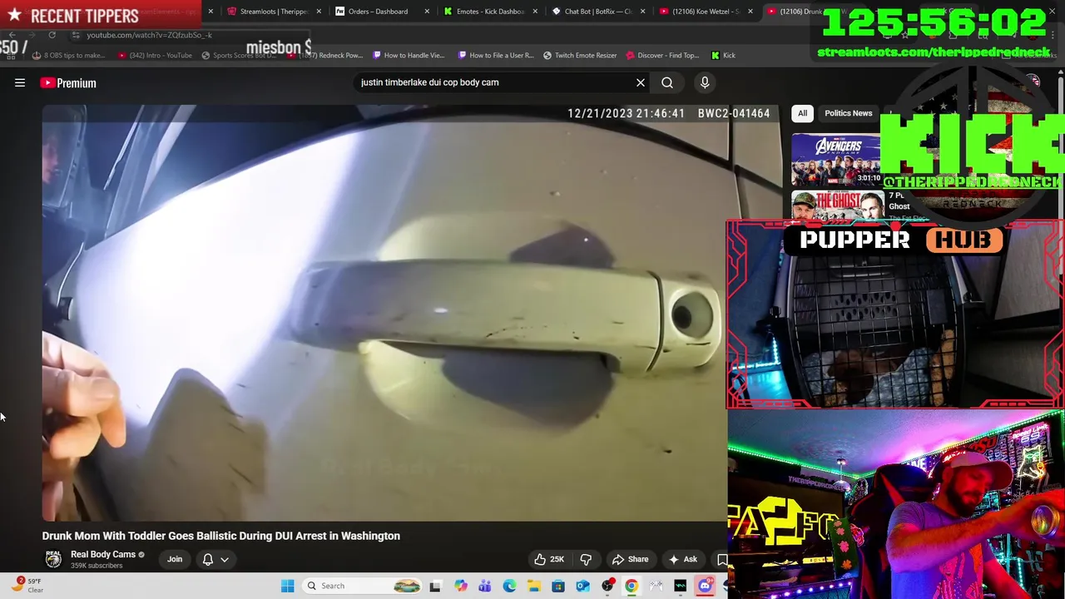
Task: Open Microsoft Store from taskbar
Action: pyautogui.click(x=558, y=586)
